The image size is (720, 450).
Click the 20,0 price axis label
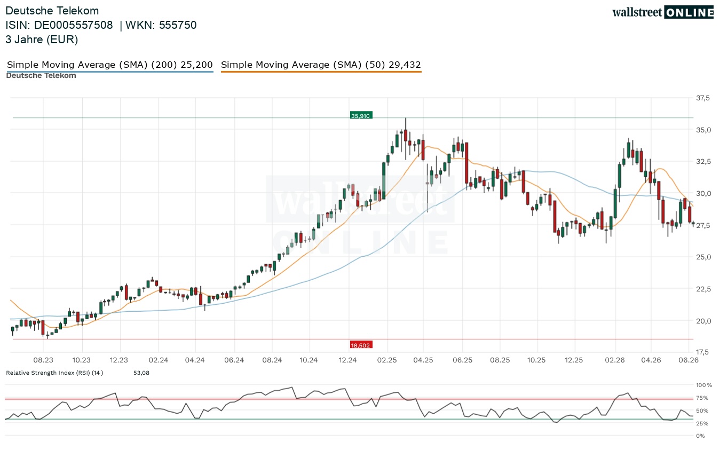(x=703, y=321)
